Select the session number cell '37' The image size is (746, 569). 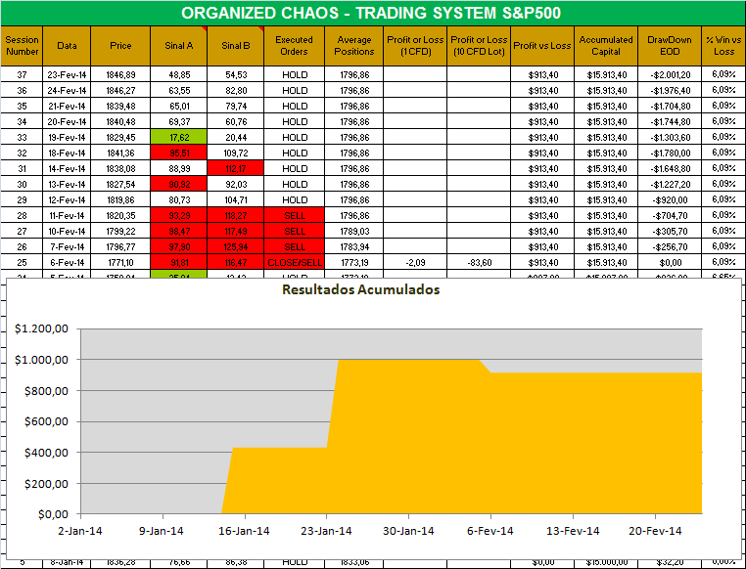pos(22,74)
